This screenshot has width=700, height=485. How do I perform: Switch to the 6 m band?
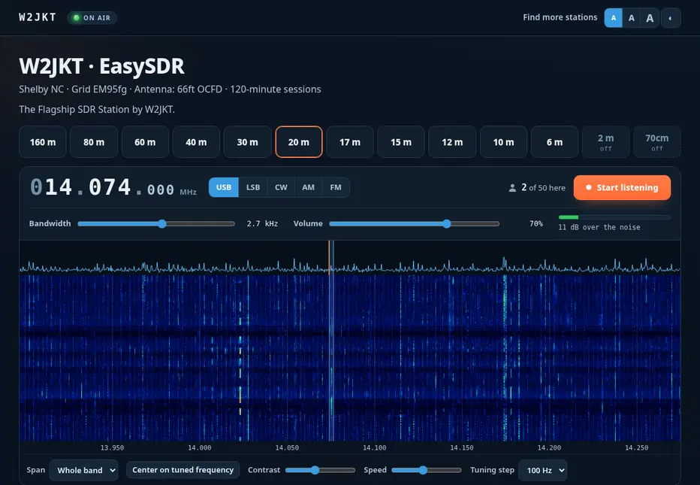pyautogui.click(x=554, y=142)
